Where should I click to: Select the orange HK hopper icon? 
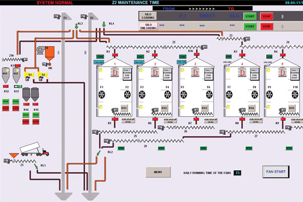(x=49, y=53)
